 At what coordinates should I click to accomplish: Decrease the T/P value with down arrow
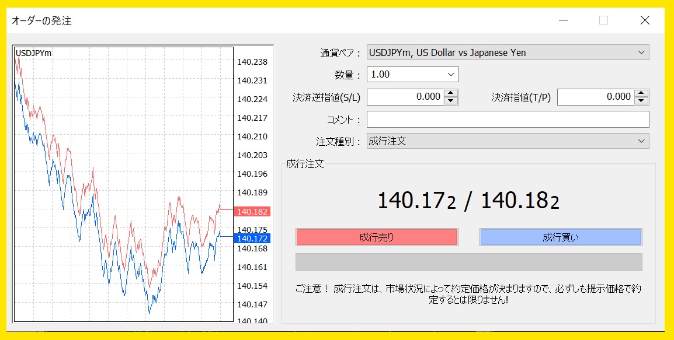(x=641, y=101)
